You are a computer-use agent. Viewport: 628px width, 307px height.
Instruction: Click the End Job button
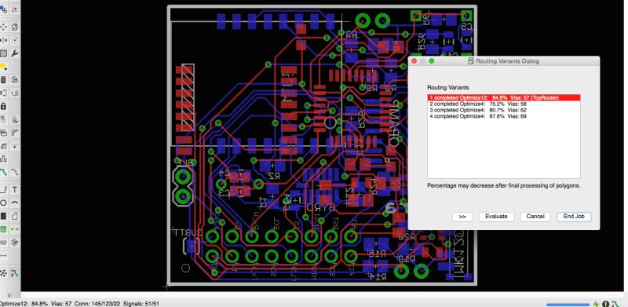point(574,217)
